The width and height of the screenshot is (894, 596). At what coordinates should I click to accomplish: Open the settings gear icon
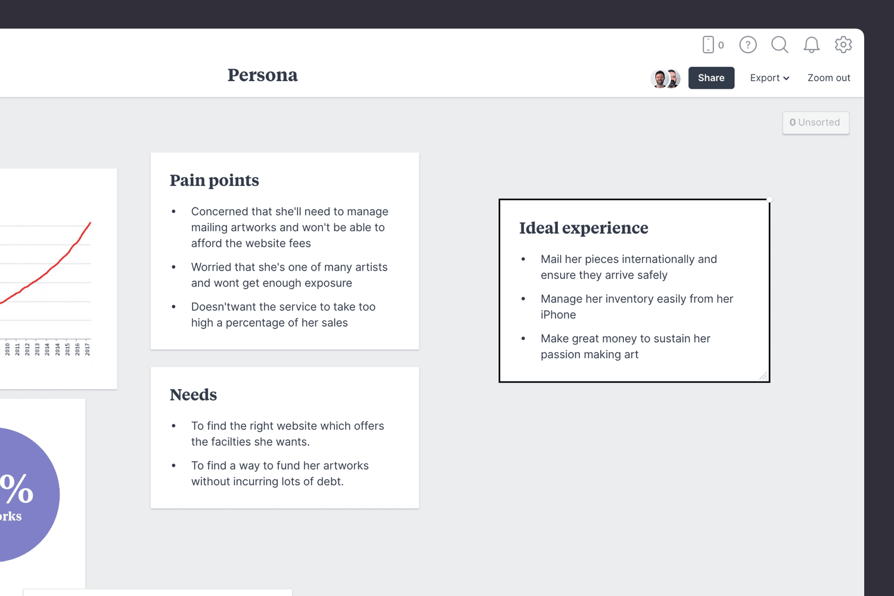843,45
